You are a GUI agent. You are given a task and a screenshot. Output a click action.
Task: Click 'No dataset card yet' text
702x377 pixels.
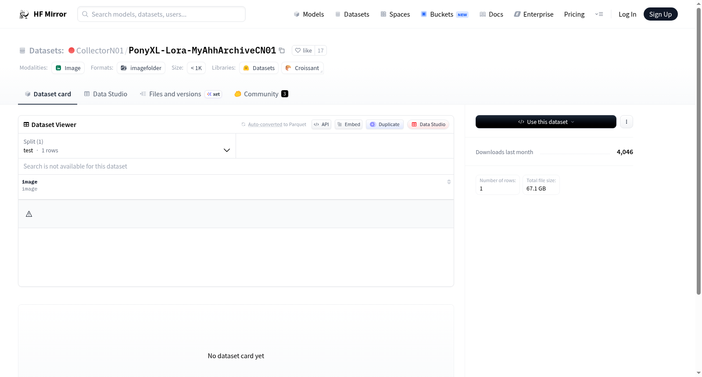tap(236, 356)
